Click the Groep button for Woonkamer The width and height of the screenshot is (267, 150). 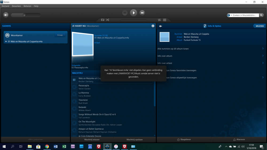(60, 35)
